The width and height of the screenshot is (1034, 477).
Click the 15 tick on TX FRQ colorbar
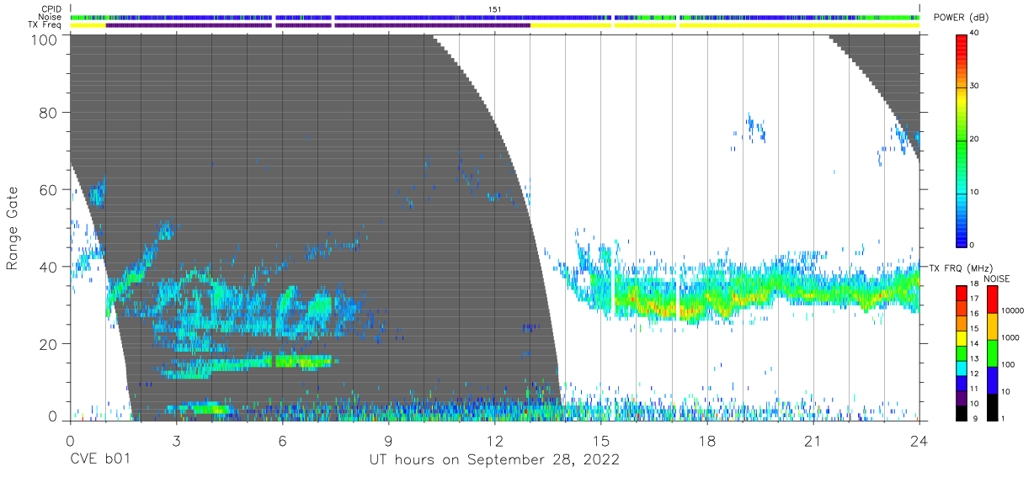(x=976, y=330)
